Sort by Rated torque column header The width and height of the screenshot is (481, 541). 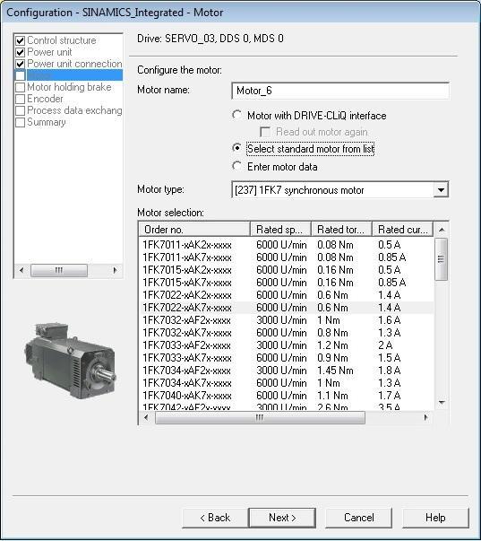pos(341,229)
